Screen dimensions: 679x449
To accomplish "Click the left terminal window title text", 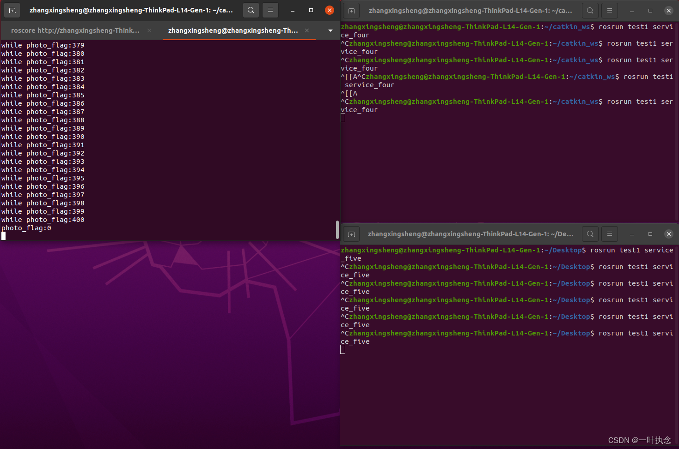I will pyautogui.click(x=131, y=10).
